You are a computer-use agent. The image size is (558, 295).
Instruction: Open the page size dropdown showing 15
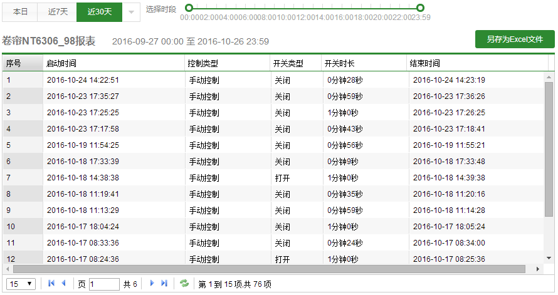pos(21,284)
